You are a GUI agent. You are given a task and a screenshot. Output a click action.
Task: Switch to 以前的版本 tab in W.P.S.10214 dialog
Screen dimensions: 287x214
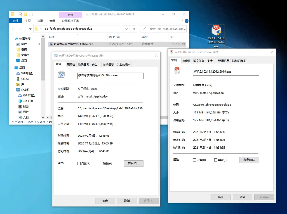coord(239,61)
